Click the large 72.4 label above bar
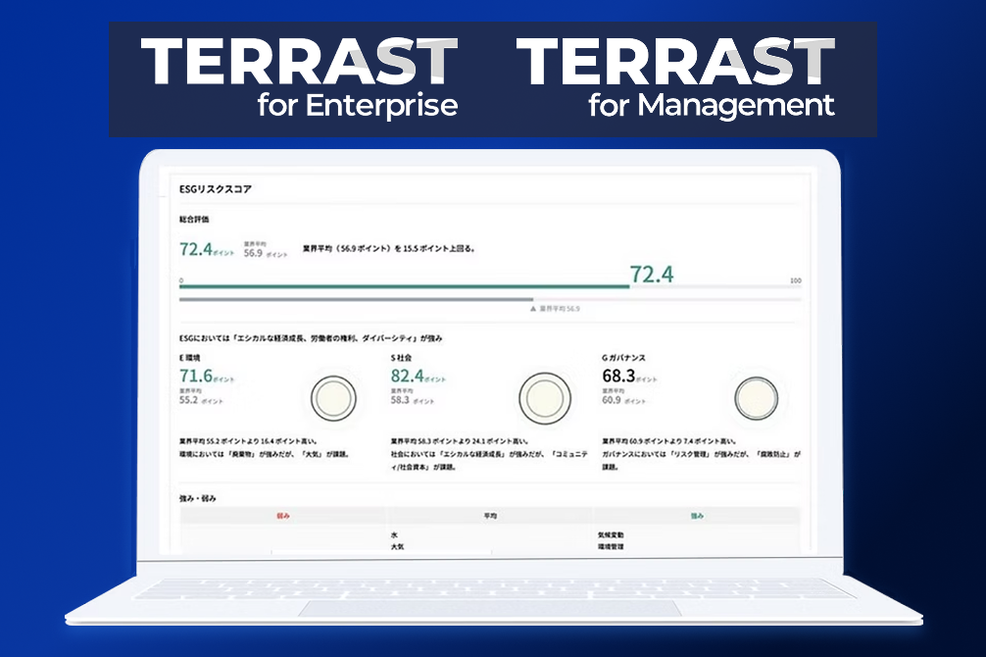This screenshot has width=986, height=657. [652, 275]
